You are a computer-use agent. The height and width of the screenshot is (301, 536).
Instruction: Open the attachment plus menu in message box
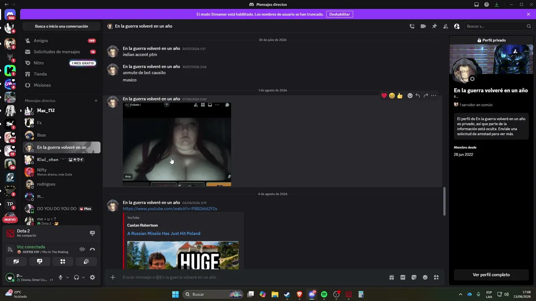113,277
